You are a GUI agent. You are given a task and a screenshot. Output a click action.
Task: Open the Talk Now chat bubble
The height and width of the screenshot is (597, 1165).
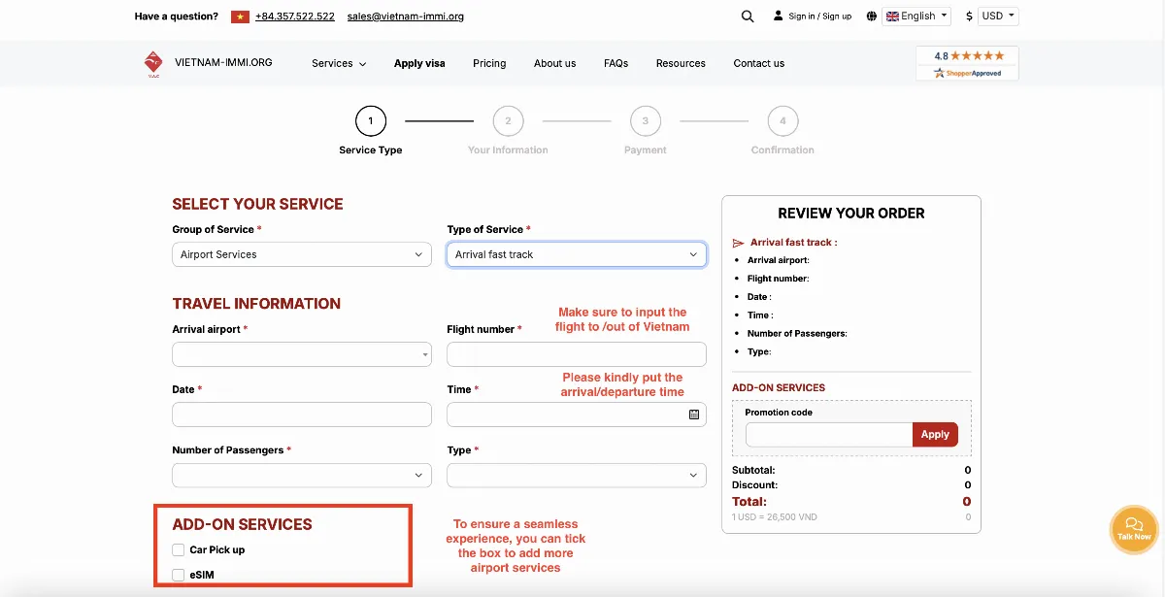tap(1134, 530)
